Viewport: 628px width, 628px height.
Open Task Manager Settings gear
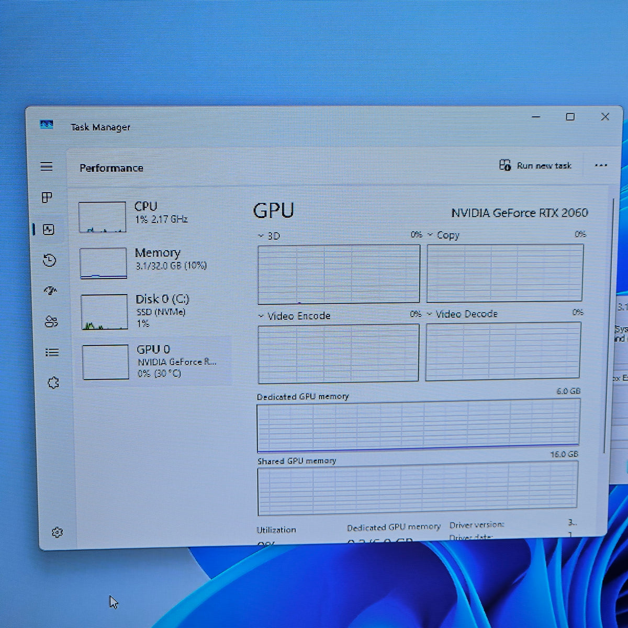[x=57, y=532]
